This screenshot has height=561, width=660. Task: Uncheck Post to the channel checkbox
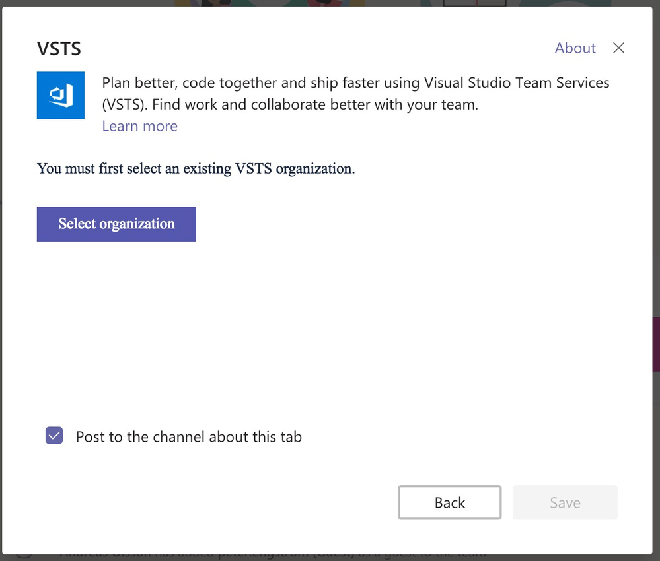pyautogui.click(x=54, y=436)
